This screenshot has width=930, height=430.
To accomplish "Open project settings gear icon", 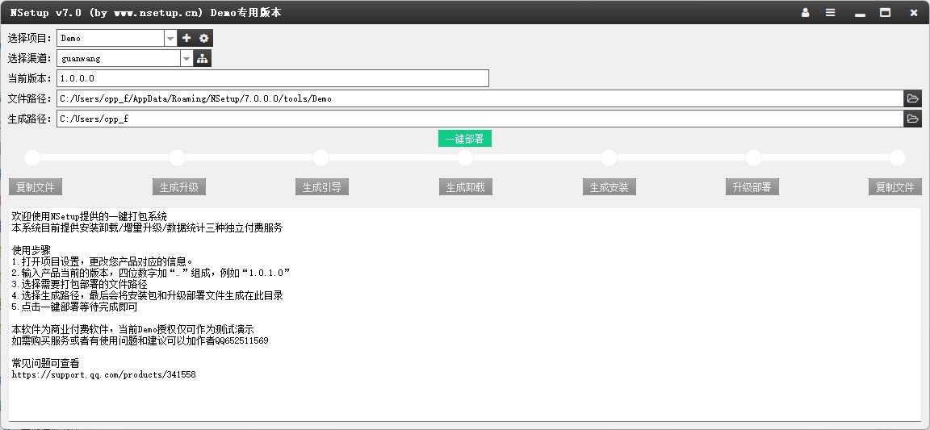I will (x=204, y=38).
